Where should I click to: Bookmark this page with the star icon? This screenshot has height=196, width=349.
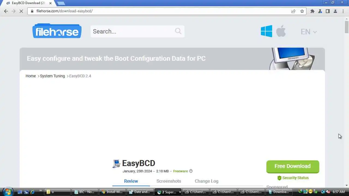(x=302, y=11)
